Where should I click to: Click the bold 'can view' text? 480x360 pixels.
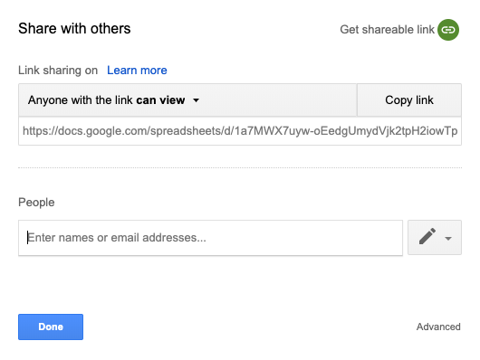[160, 100]
